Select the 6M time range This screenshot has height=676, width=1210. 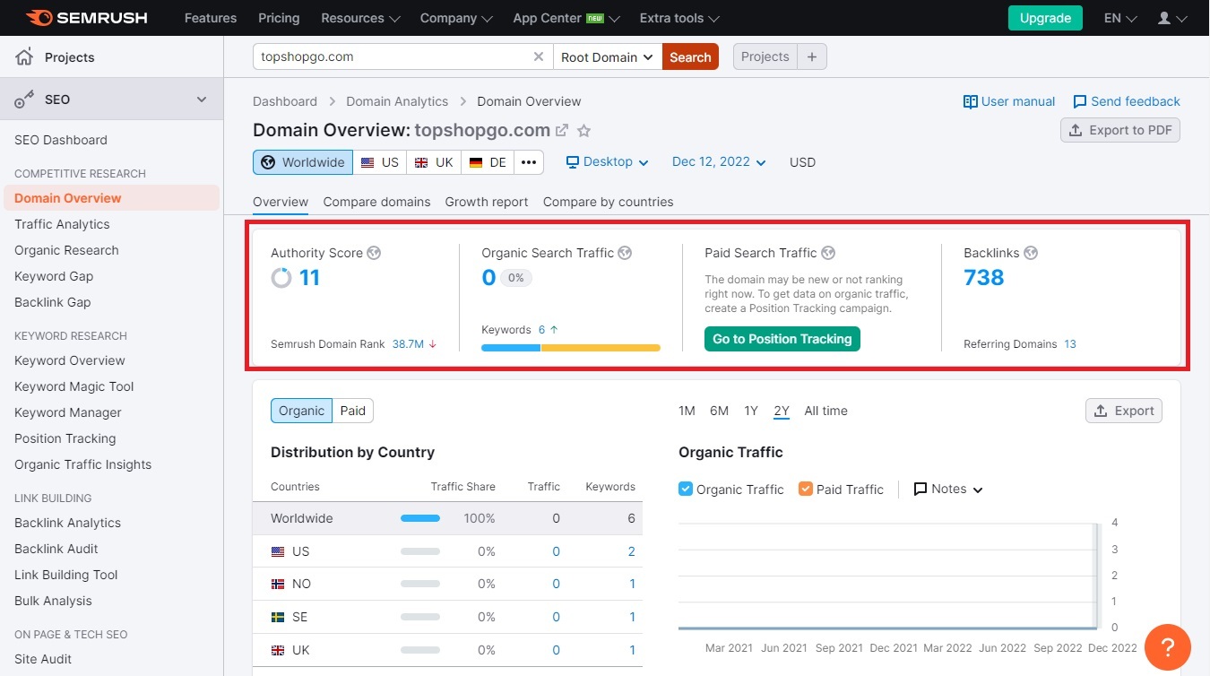tap(719, 411)
